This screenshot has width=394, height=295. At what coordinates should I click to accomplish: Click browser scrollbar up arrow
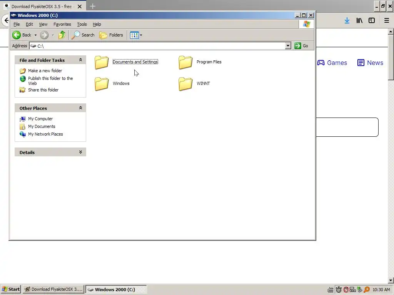coord(391,31)
